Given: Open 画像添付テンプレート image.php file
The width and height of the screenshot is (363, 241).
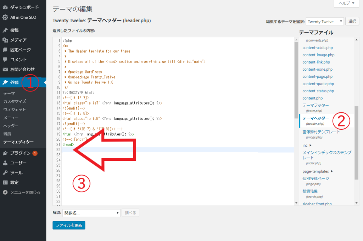Looking at the screenshot, I should coord(321,132).
